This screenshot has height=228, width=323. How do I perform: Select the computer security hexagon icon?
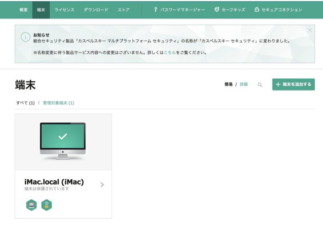point(31,205)
